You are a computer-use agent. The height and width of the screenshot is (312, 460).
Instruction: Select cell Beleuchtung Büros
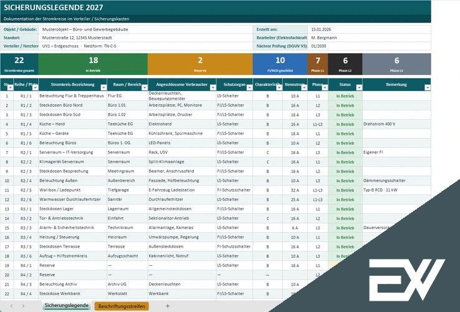click(x=72, y=143)
